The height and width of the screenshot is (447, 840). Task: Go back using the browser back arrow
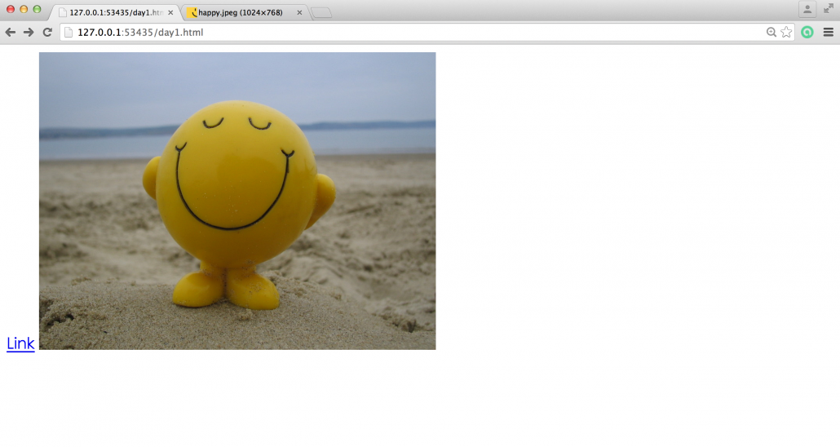pos(10,33)
